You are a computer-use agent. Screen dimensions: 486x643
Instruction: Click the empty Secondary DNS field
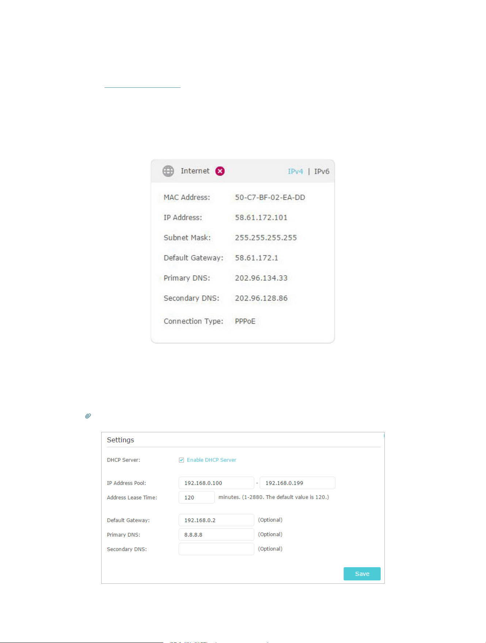(216, 549)
